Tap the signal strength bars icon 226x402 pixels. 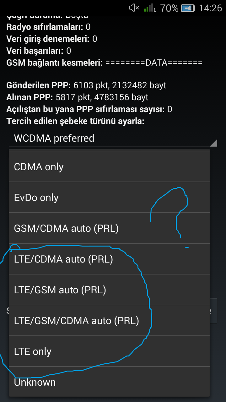pyautogui.click(x=150, y=8)
